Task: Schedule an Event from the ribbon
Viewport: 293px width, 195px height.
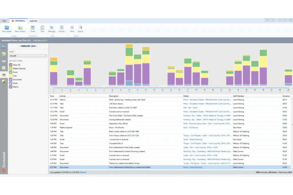Action: (33, 29)
